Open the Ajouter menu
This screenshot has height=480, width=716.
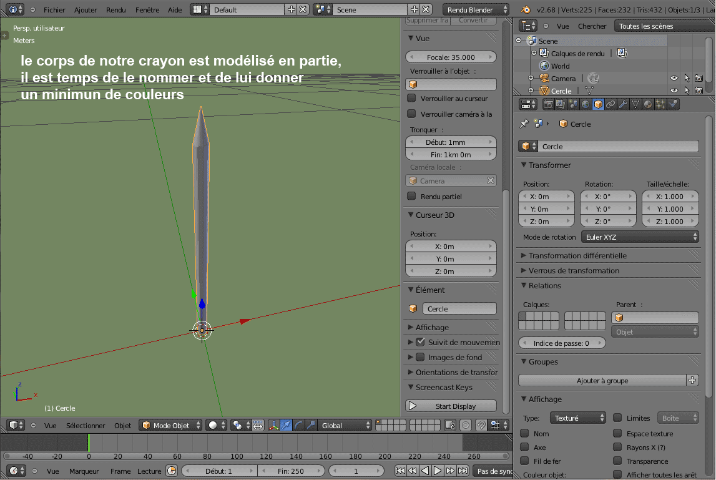coord(86,9)
